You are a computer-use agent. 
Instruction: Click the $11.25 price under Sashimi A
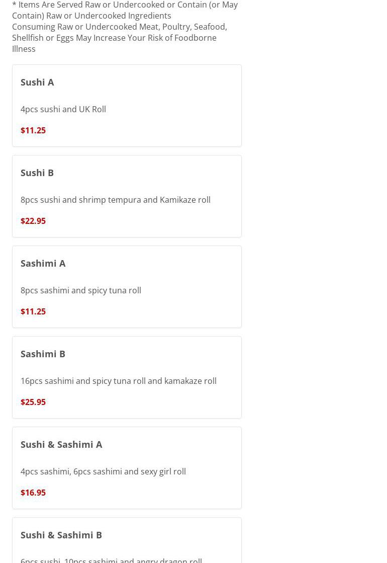coord(33,311)
